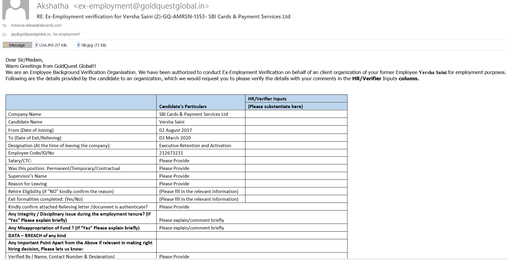Click the 'Company Name' row label
The width and height of the screenshot is (508, 260).
click(x=25, y=114)
